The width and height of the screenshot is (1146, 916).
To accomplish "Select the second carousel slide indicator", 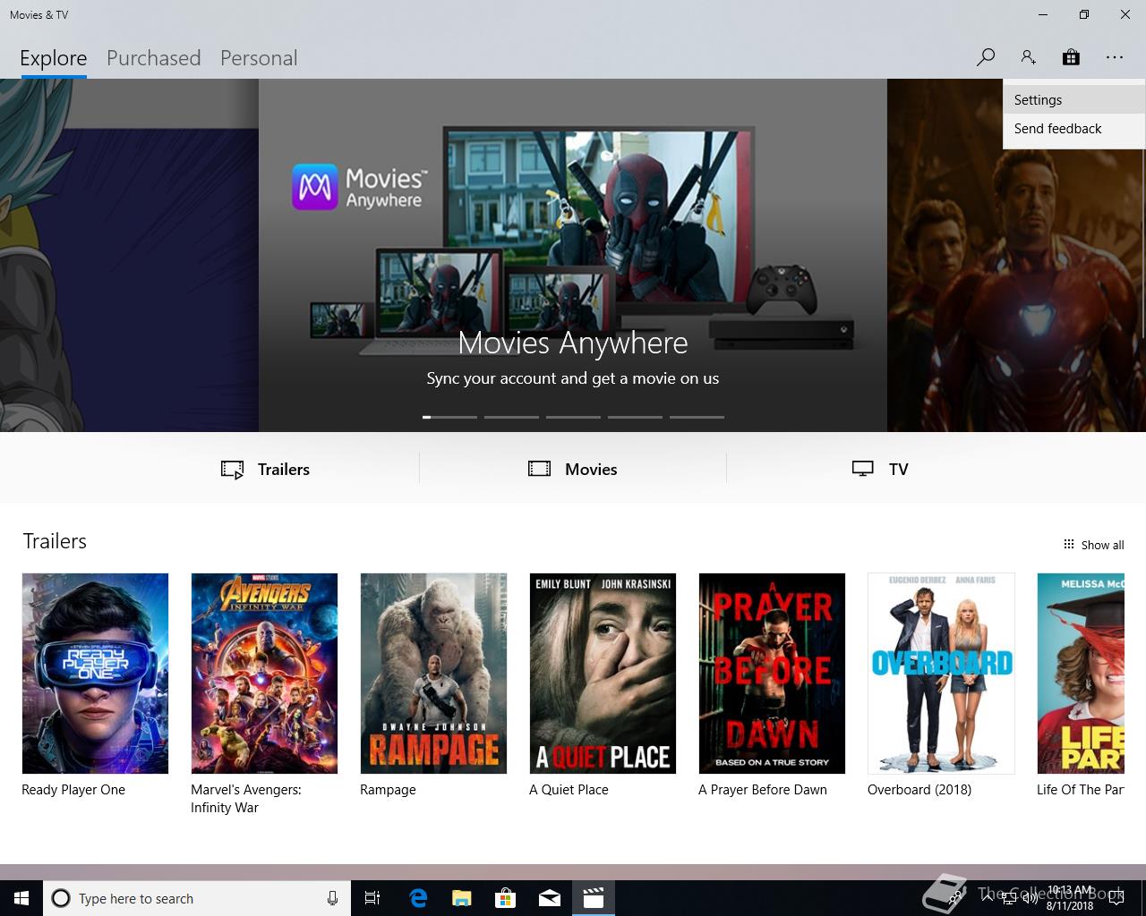I will pyautogui.click(x=511, y=417).
